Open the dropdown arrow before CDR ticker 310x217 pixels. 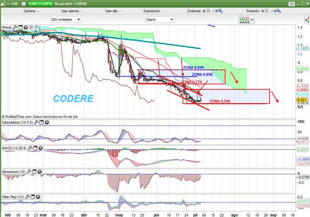[8, 4]
